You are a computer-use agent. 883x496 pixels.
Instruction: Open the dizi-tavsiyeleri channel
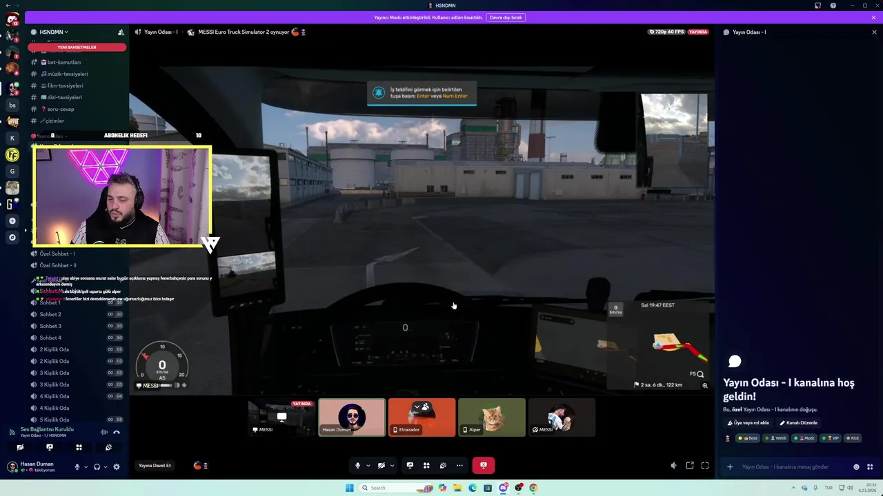(77, 97)
